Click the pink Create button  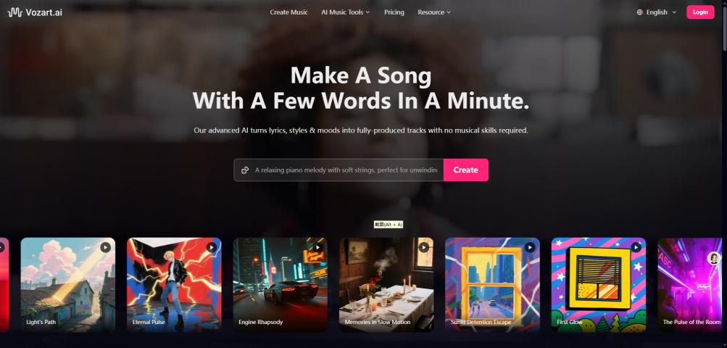tap(465, 170)
